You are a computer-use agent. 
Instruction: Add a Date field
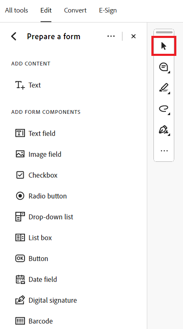[x=36, y=279]
